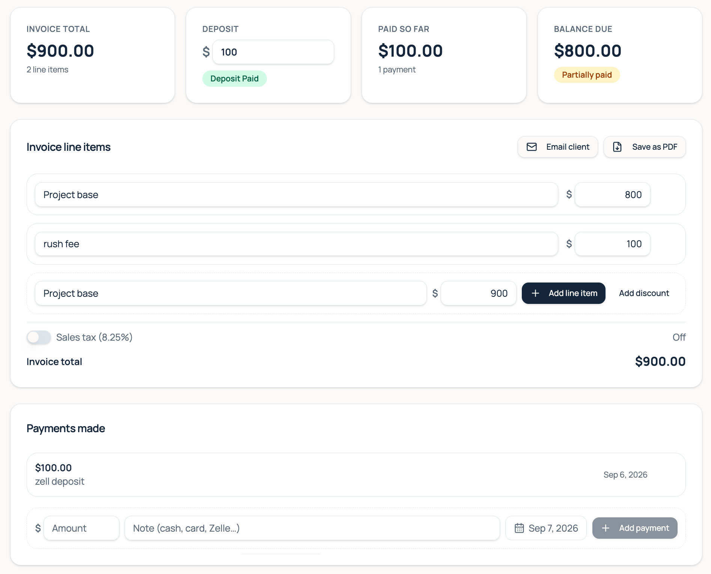Click the Partially paid badge

(587, 75)
